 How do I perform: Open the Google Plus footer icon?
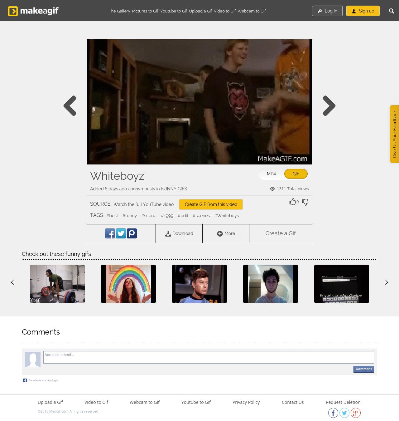click(355, 413)
